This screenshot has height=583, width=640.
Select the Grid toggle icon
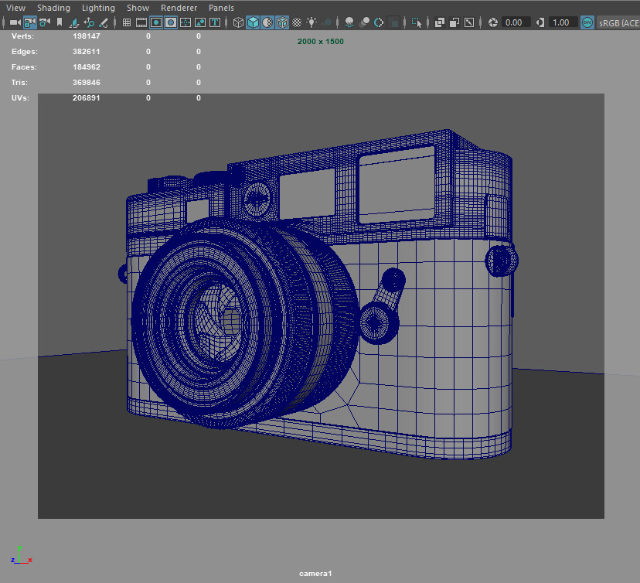tap(126, 22)
